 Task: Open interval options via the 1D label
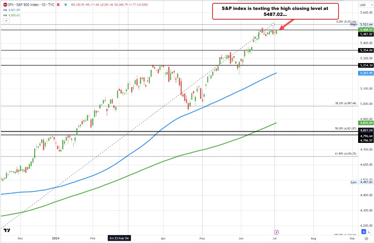coord(43,4)
